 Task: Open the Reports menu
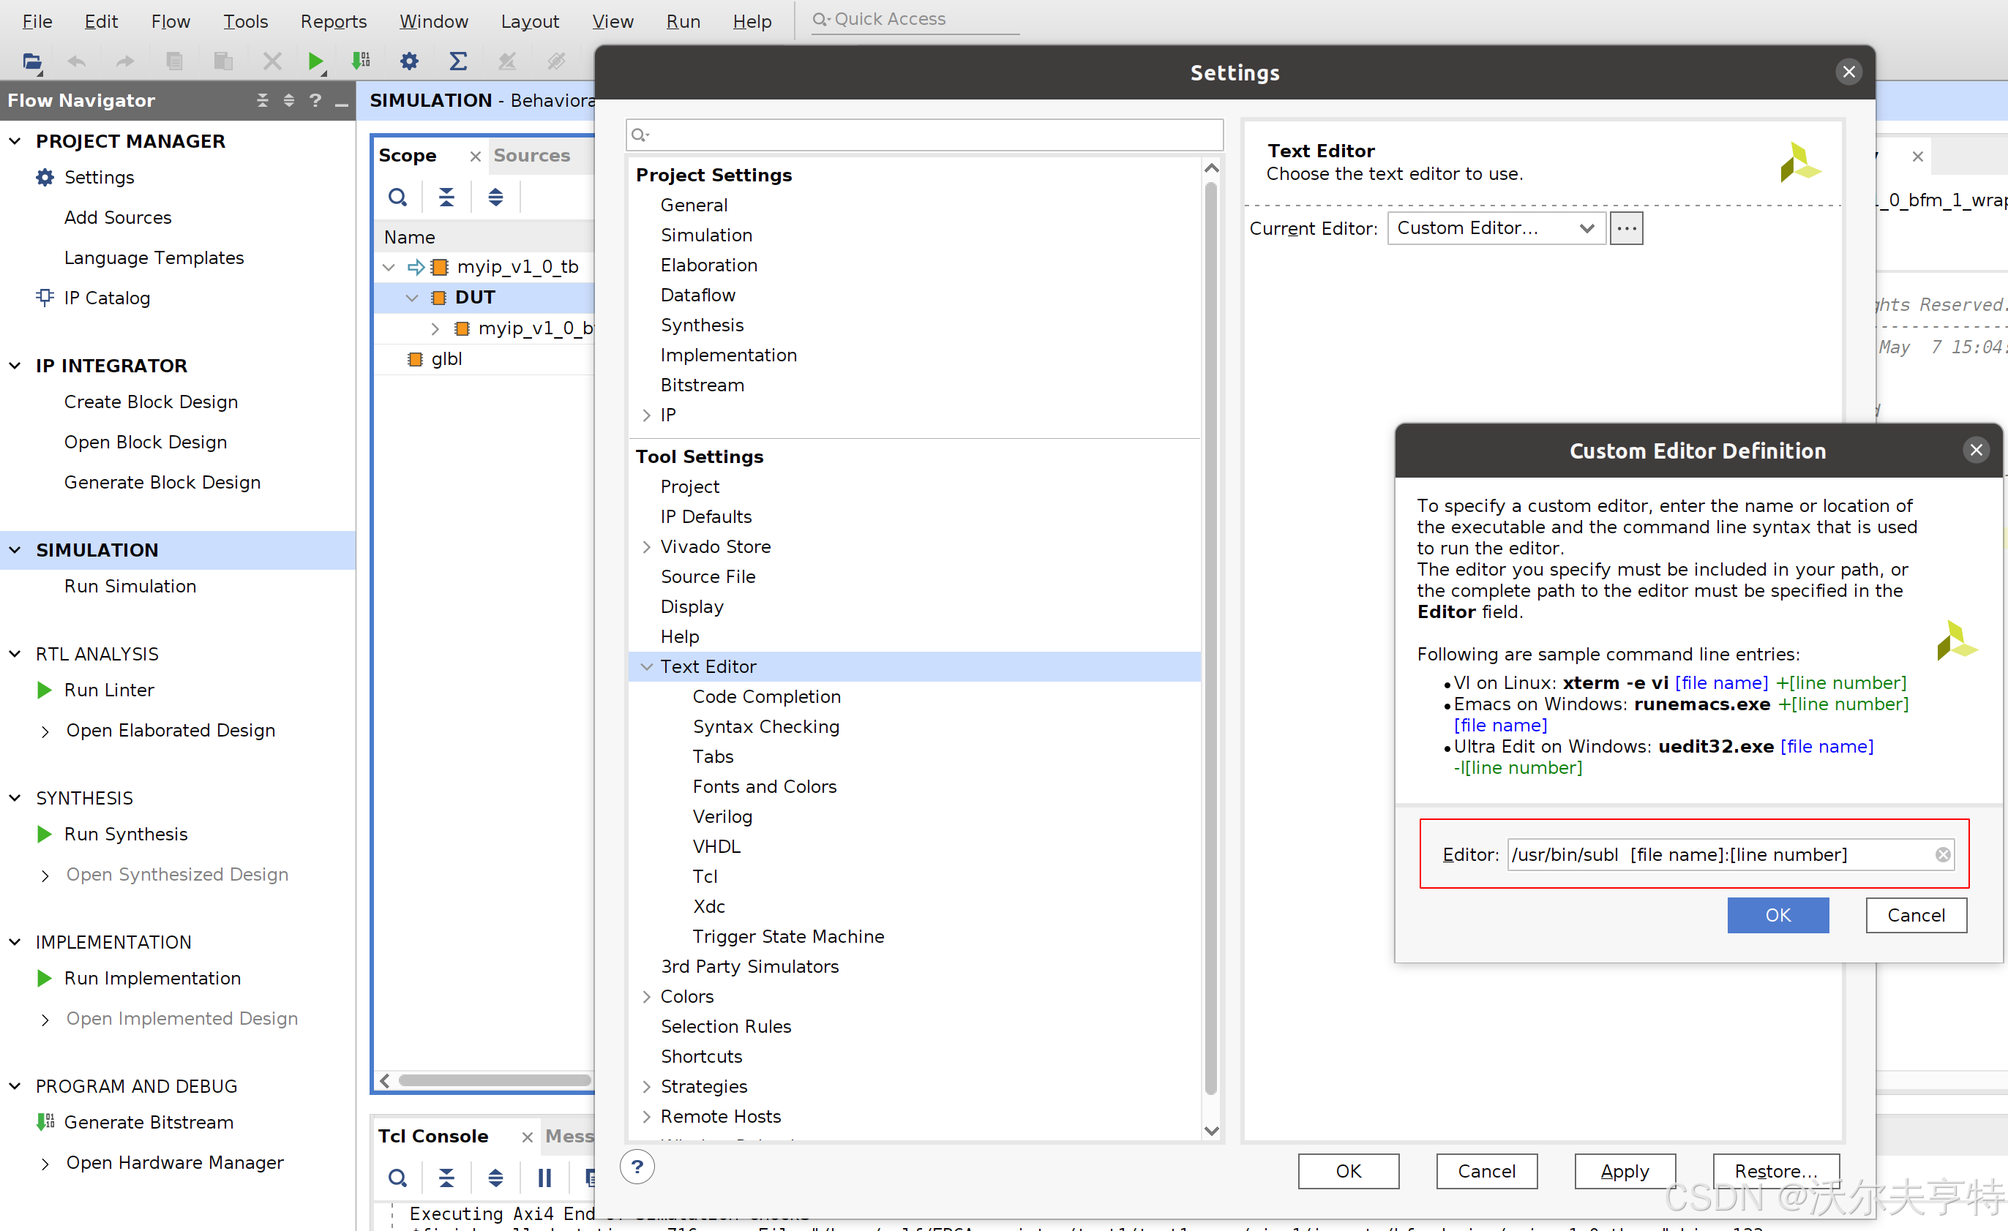click(333, 21)
